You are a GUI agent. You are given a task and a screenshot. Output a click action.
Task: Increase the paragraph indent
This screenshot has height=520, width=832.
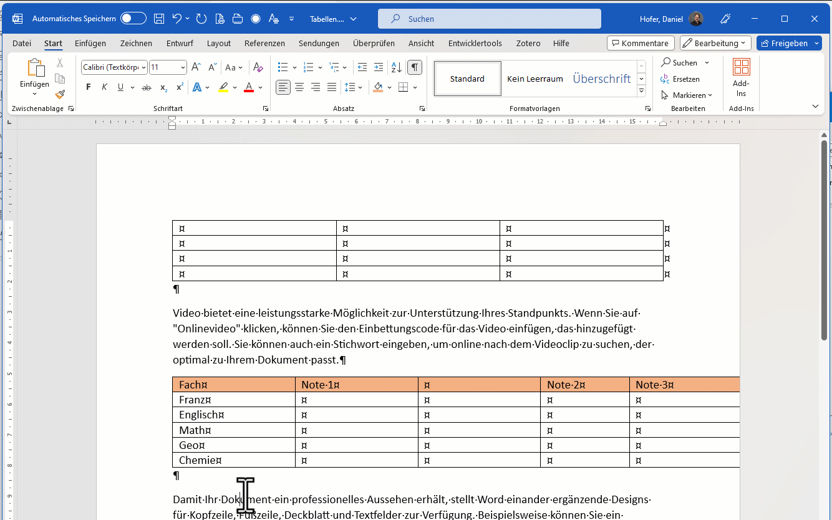tap(379, 67)
